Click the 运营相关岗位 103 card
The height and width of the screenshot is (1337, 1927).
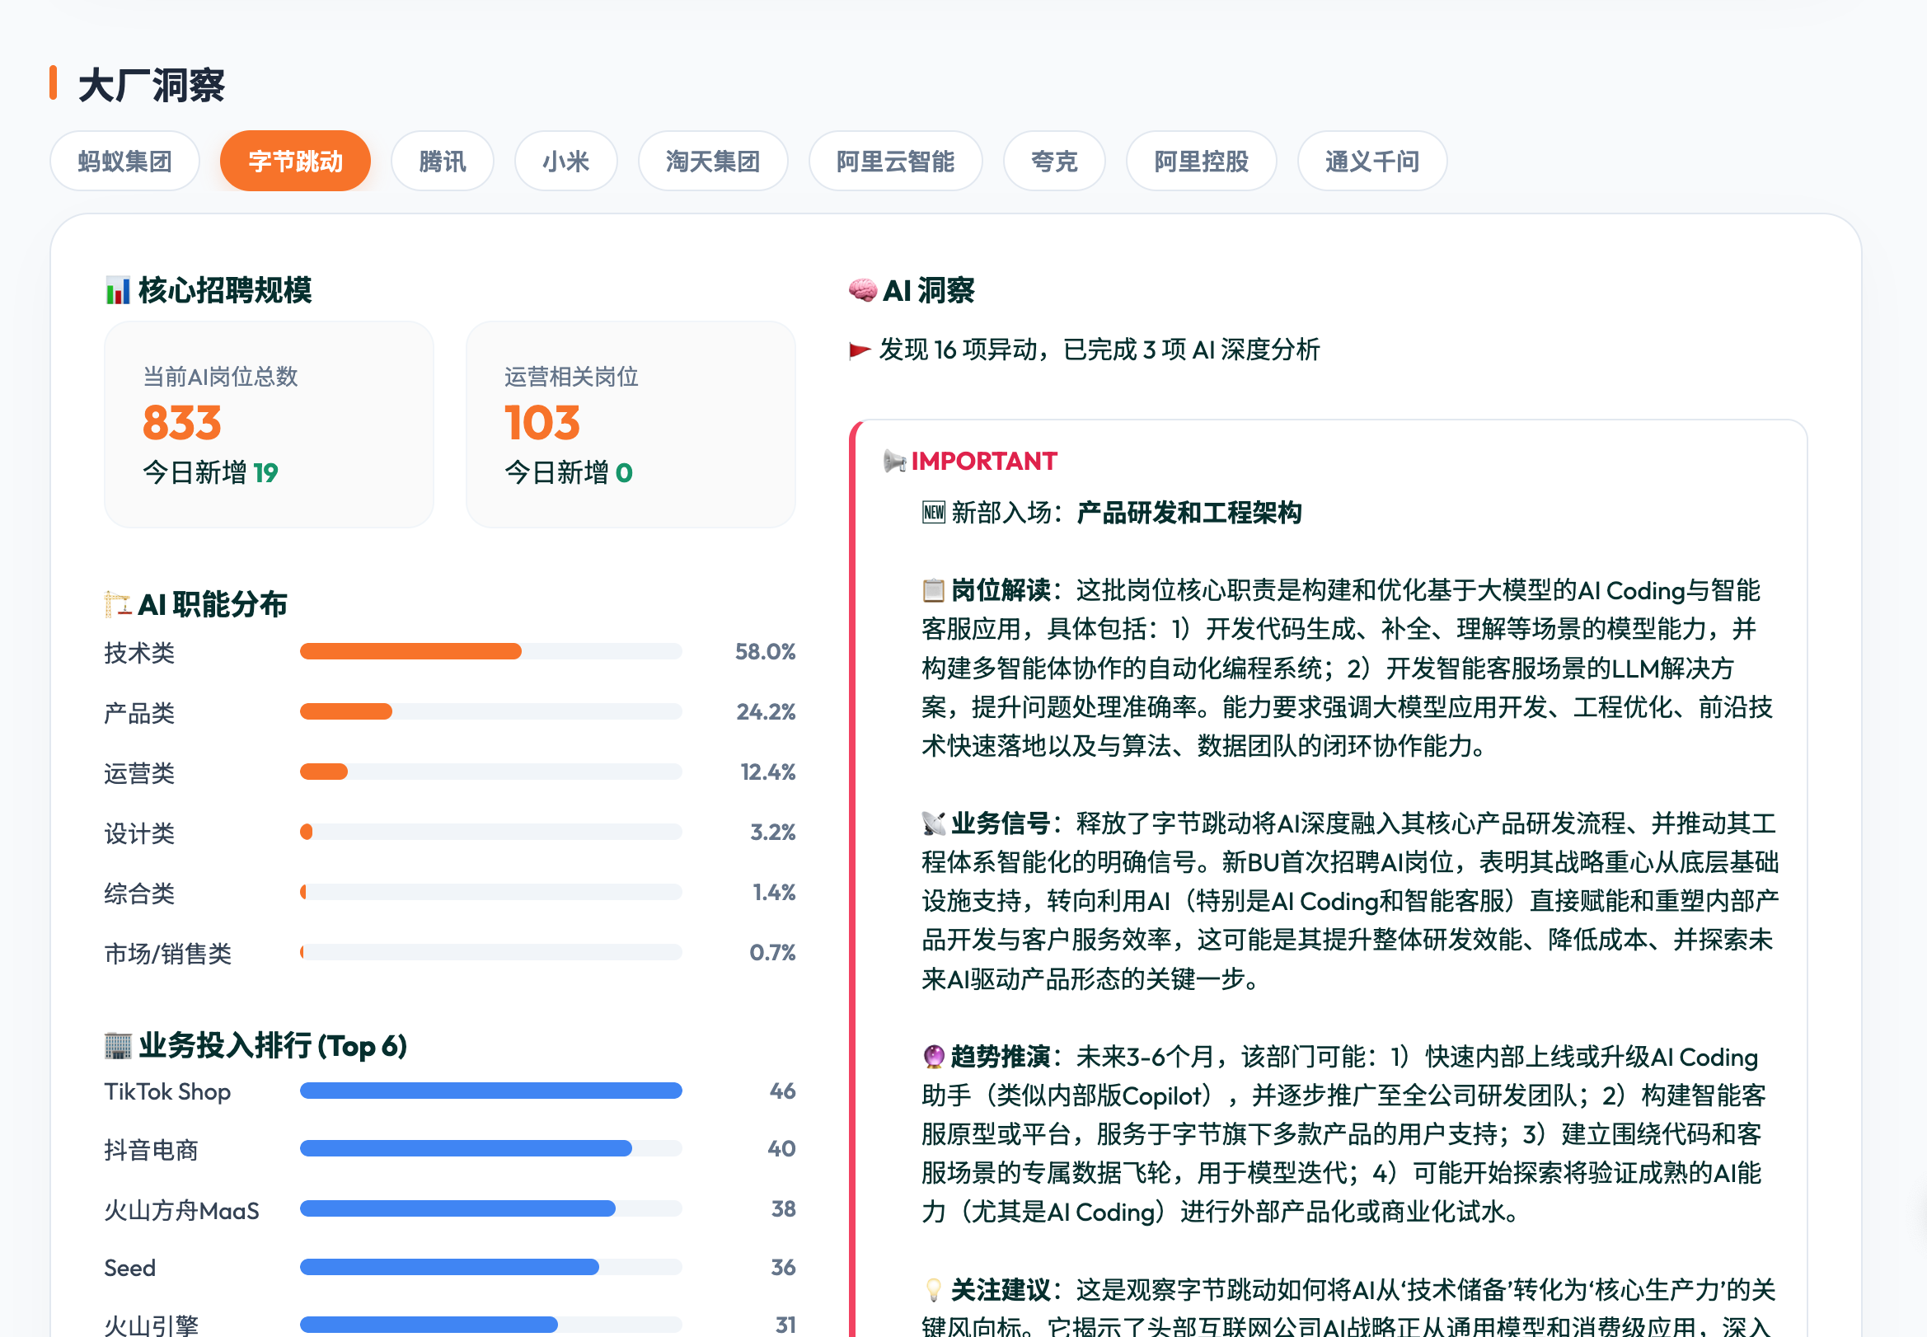point(631,425)
